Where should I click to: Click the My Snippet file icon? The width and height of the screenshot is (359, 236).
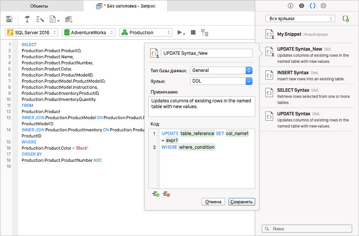point(270,34)
